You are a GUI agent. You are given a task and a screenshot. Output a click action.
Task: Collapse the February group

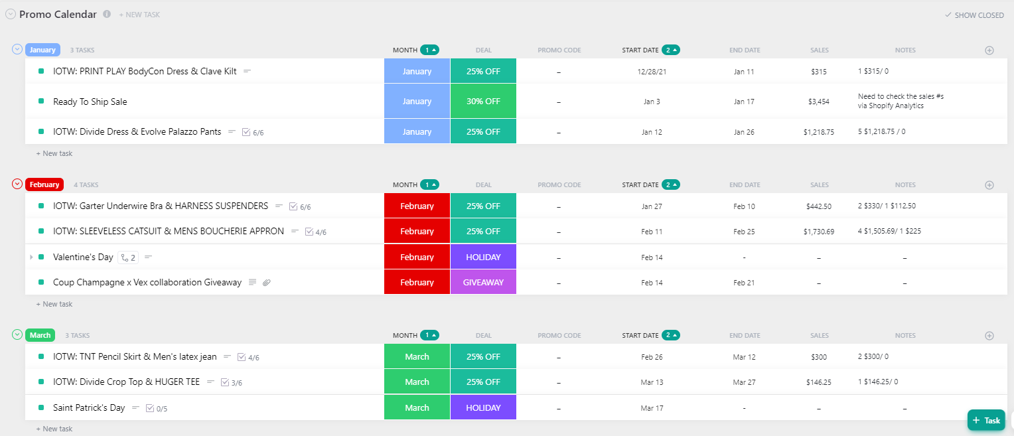click(17, 184)
